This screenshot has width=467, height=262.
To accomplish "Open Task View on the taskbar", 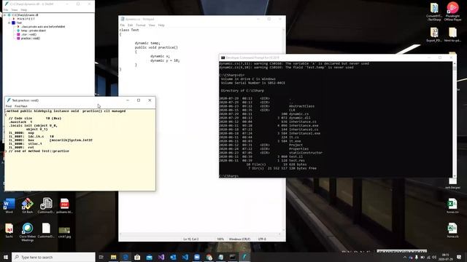I will (x=101, y=257).
